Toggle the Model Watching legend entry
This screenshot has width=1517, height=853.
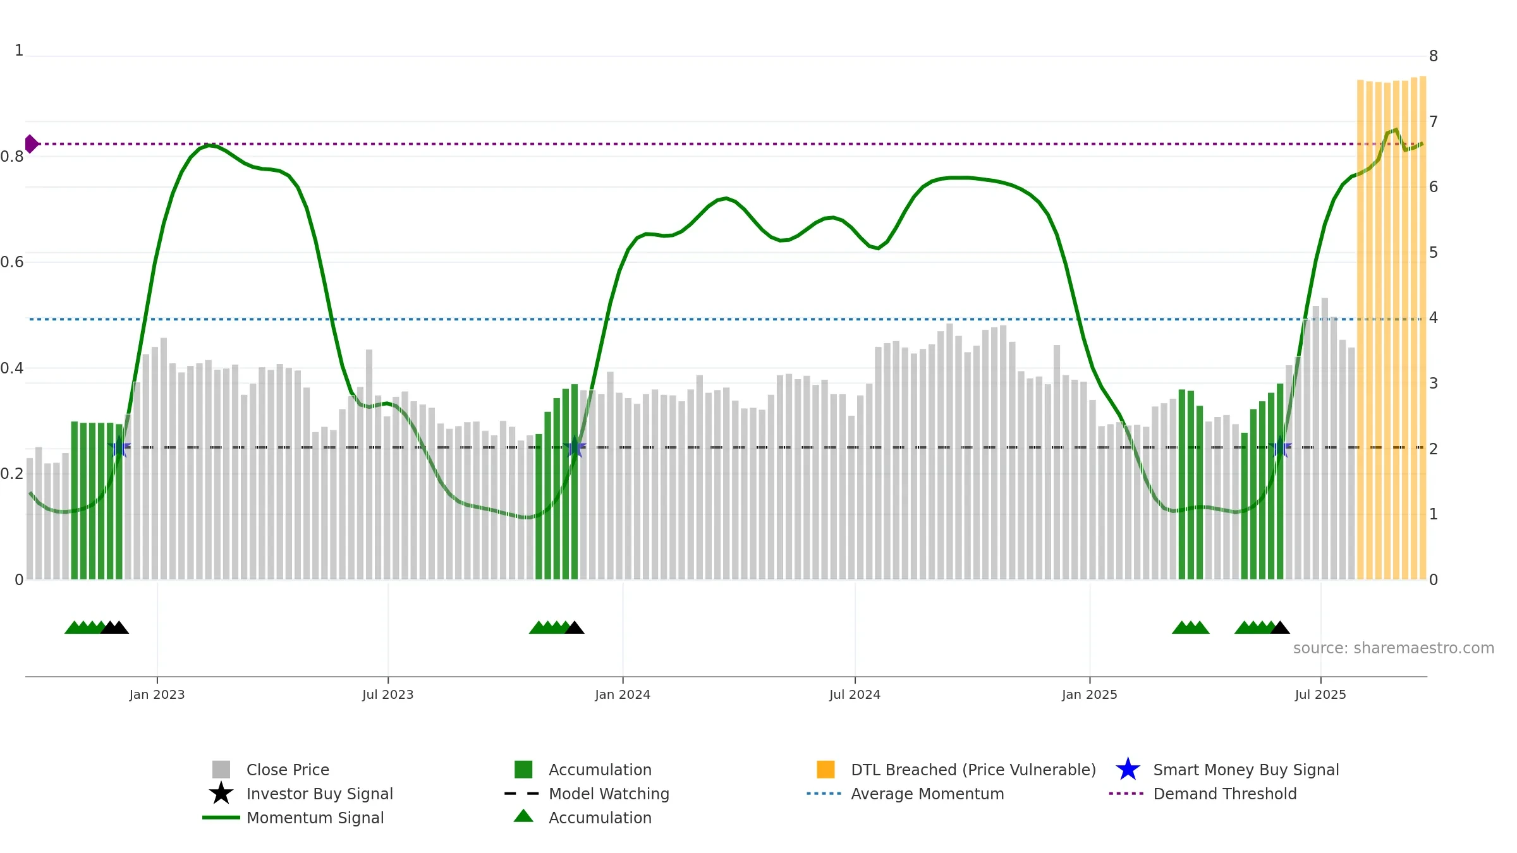[x=587, y=794]
